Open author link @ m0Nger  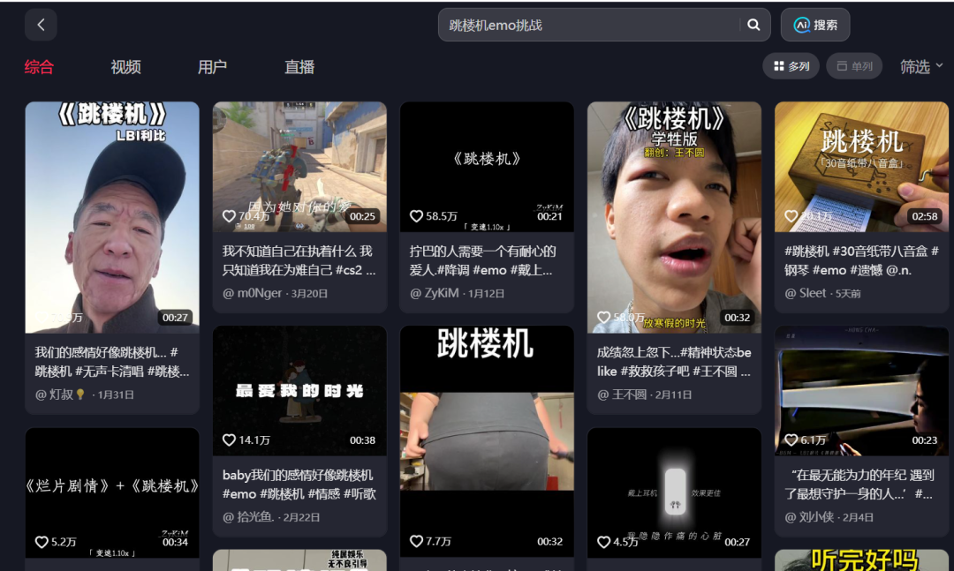pos(253,293)
